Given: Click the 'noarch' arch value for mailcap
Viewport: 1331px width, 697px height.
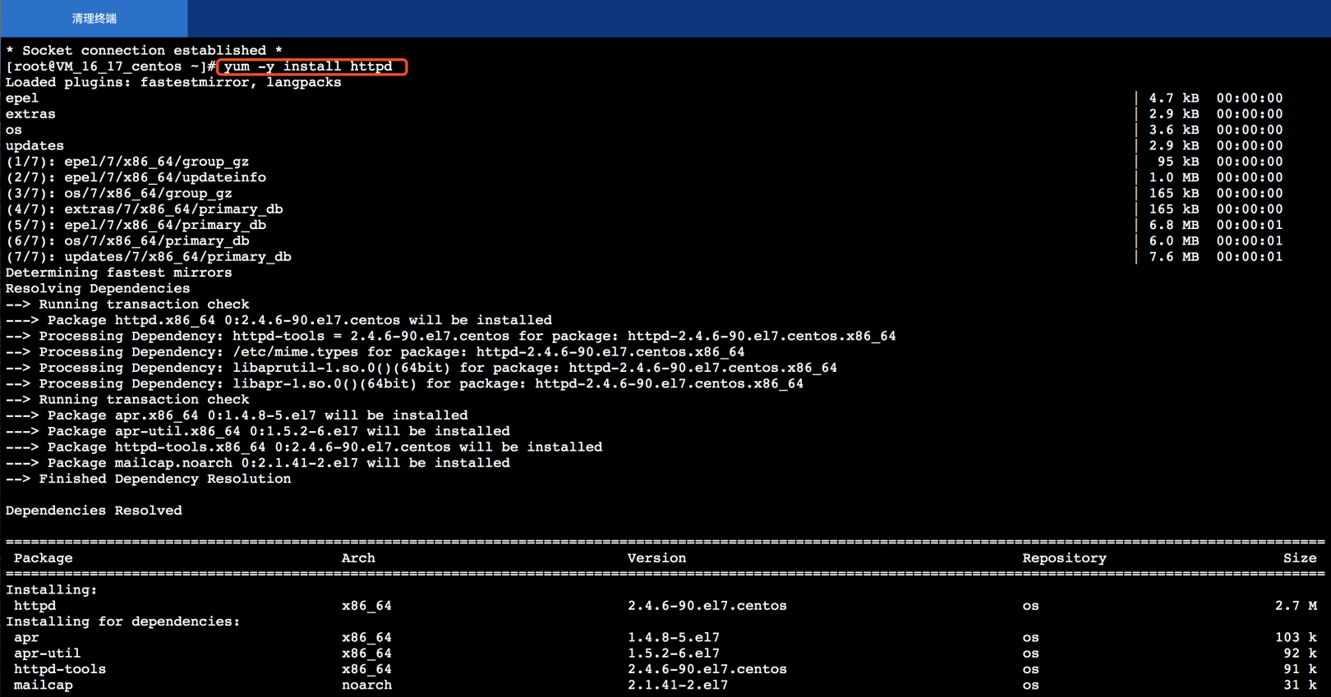Looking at the screenshot, I should tap(366, 685).
